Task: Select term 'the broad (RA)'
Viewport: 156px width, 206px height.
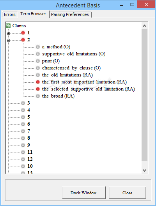Action: 58,96
